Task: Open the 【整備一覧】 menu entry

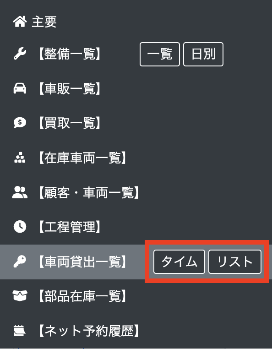Action: (70, 54)
